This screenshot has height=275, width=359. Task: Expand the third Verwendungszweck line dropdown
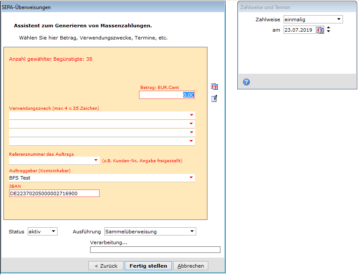[191, 132]
